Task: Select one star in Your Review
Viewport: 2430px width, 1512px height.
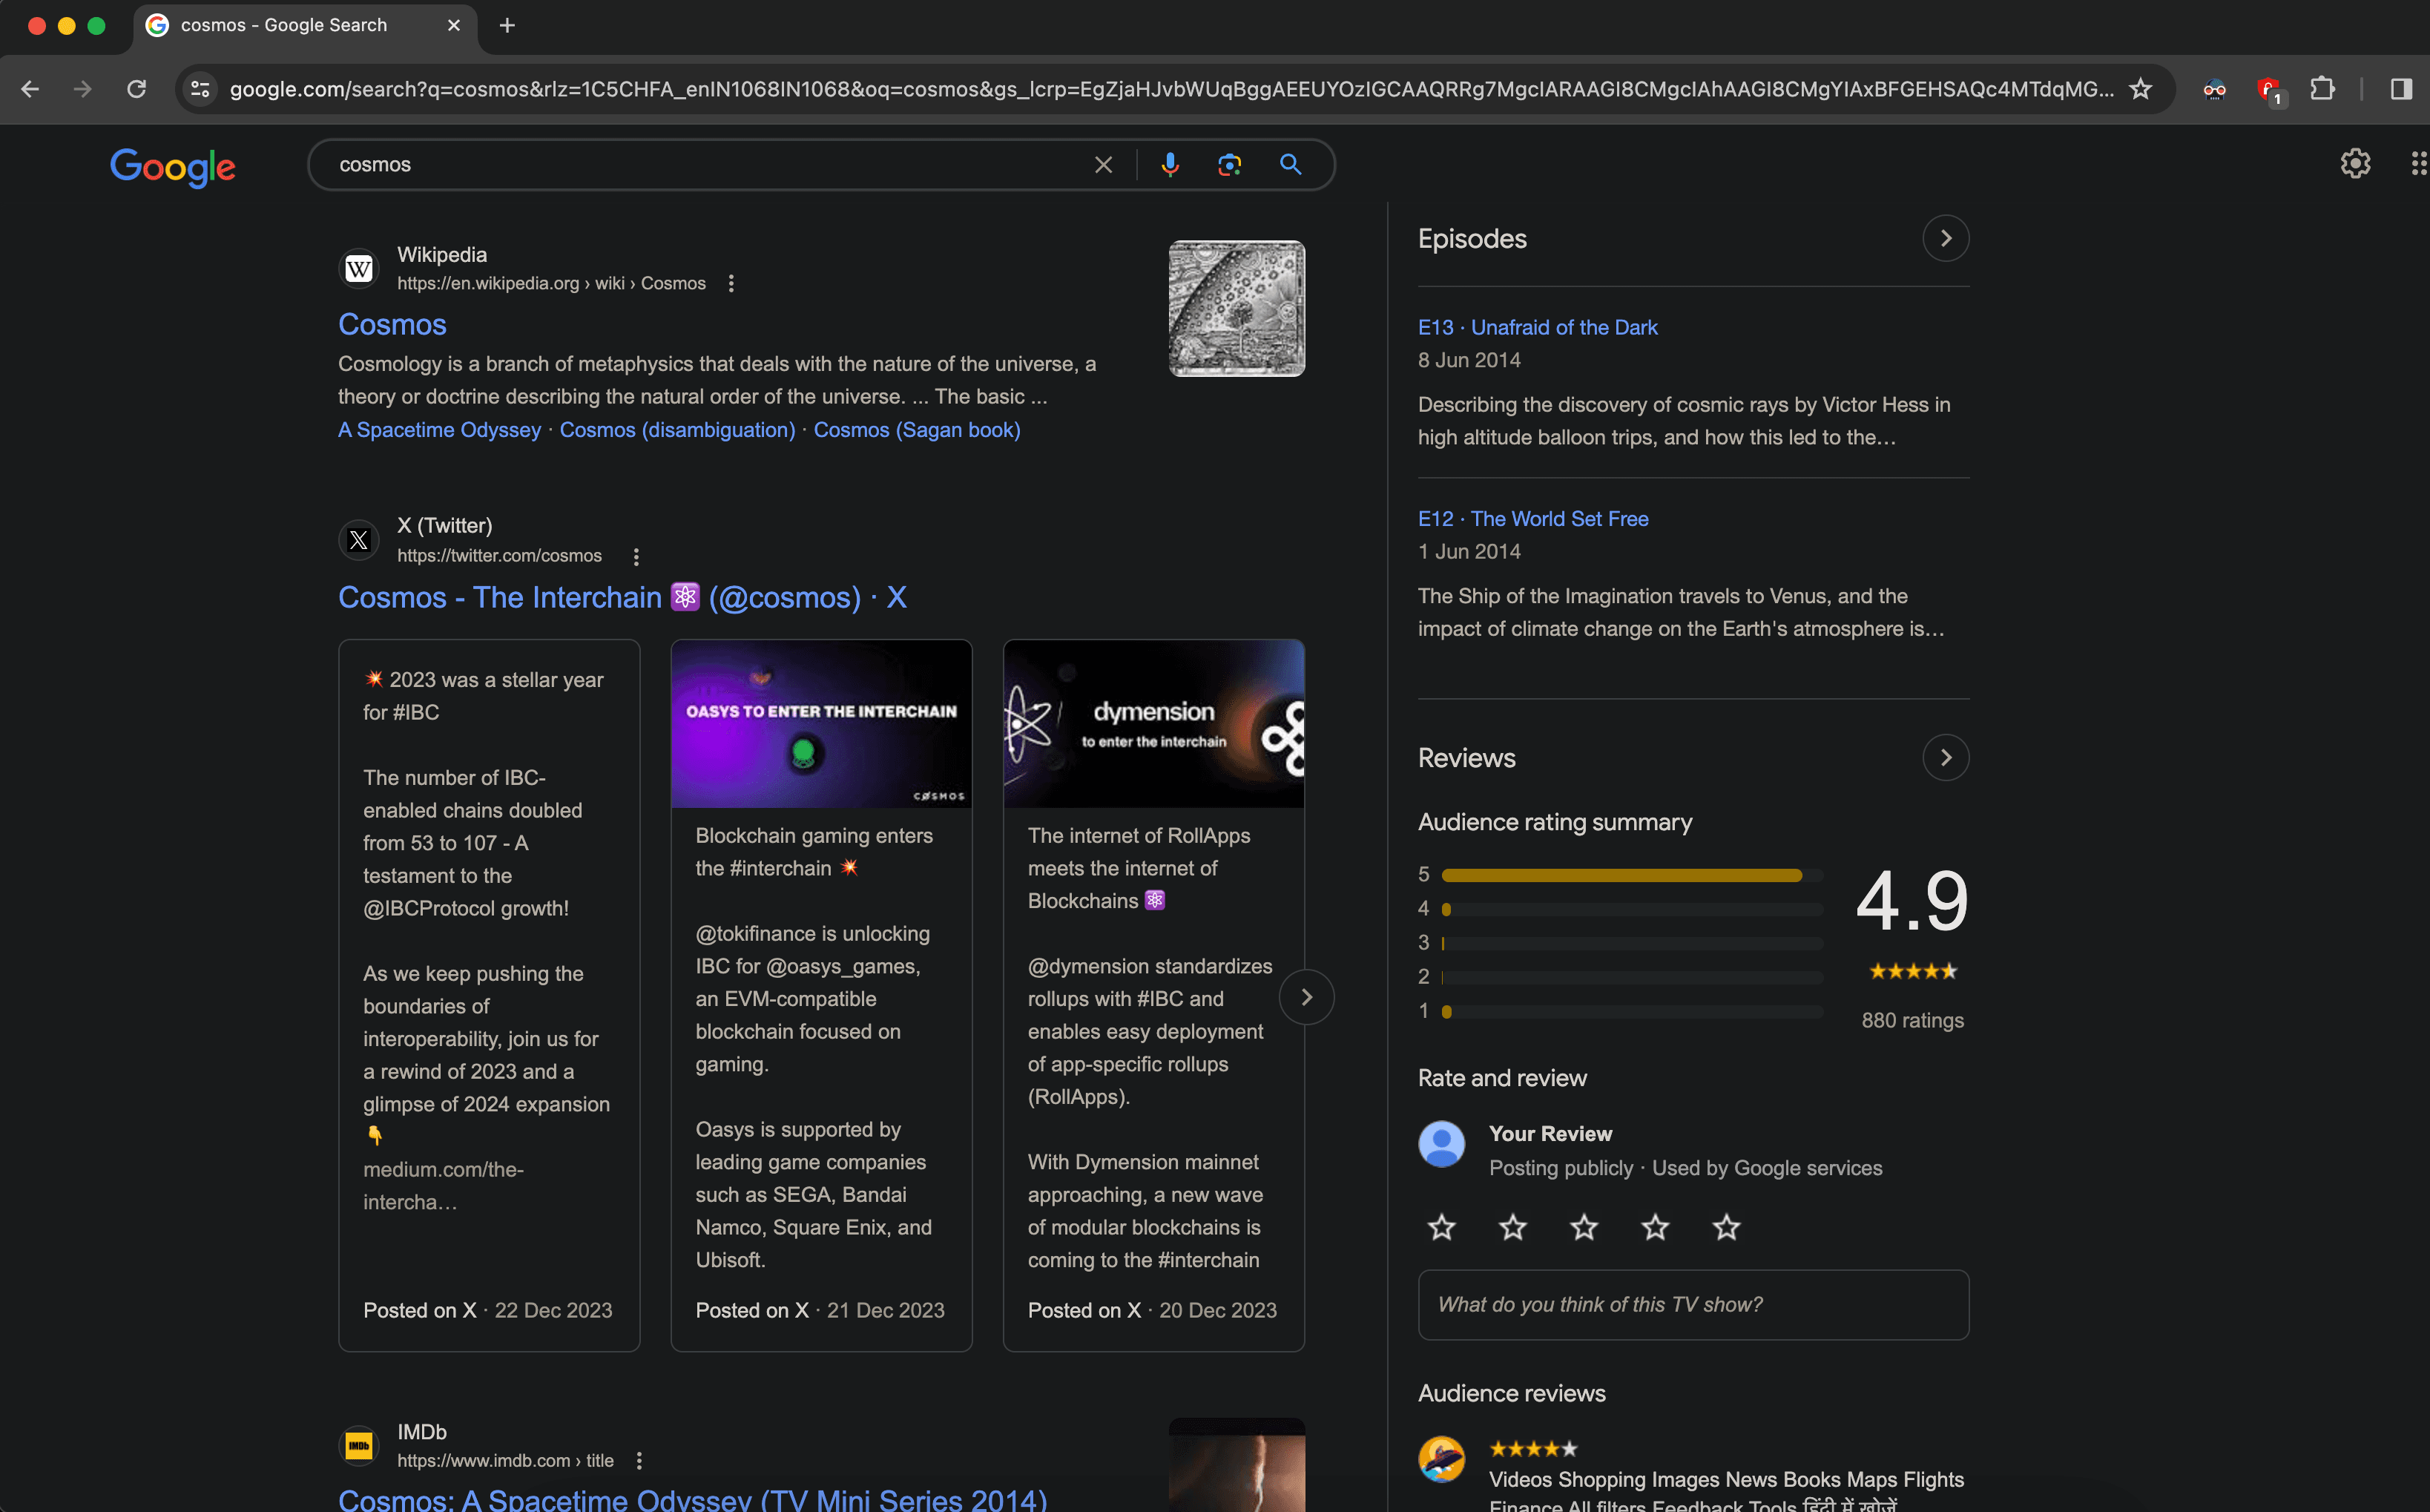Action: [x=1440, y=1227]
